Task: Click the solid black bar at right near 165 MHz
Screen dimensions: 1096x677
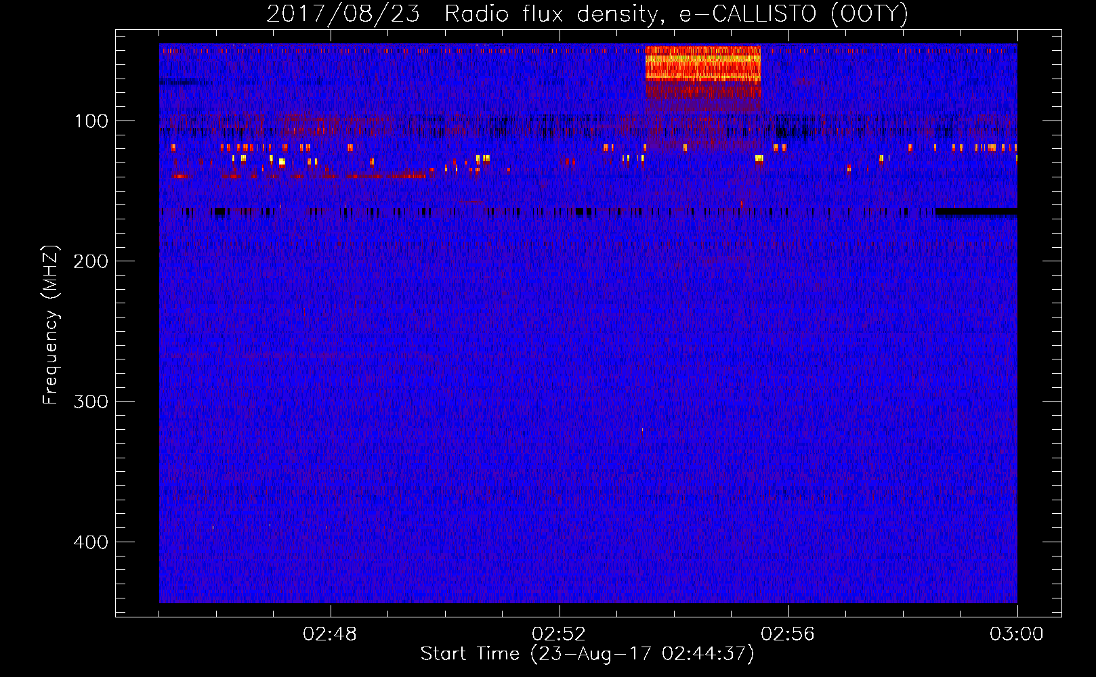Action: [x=976, y=212]
